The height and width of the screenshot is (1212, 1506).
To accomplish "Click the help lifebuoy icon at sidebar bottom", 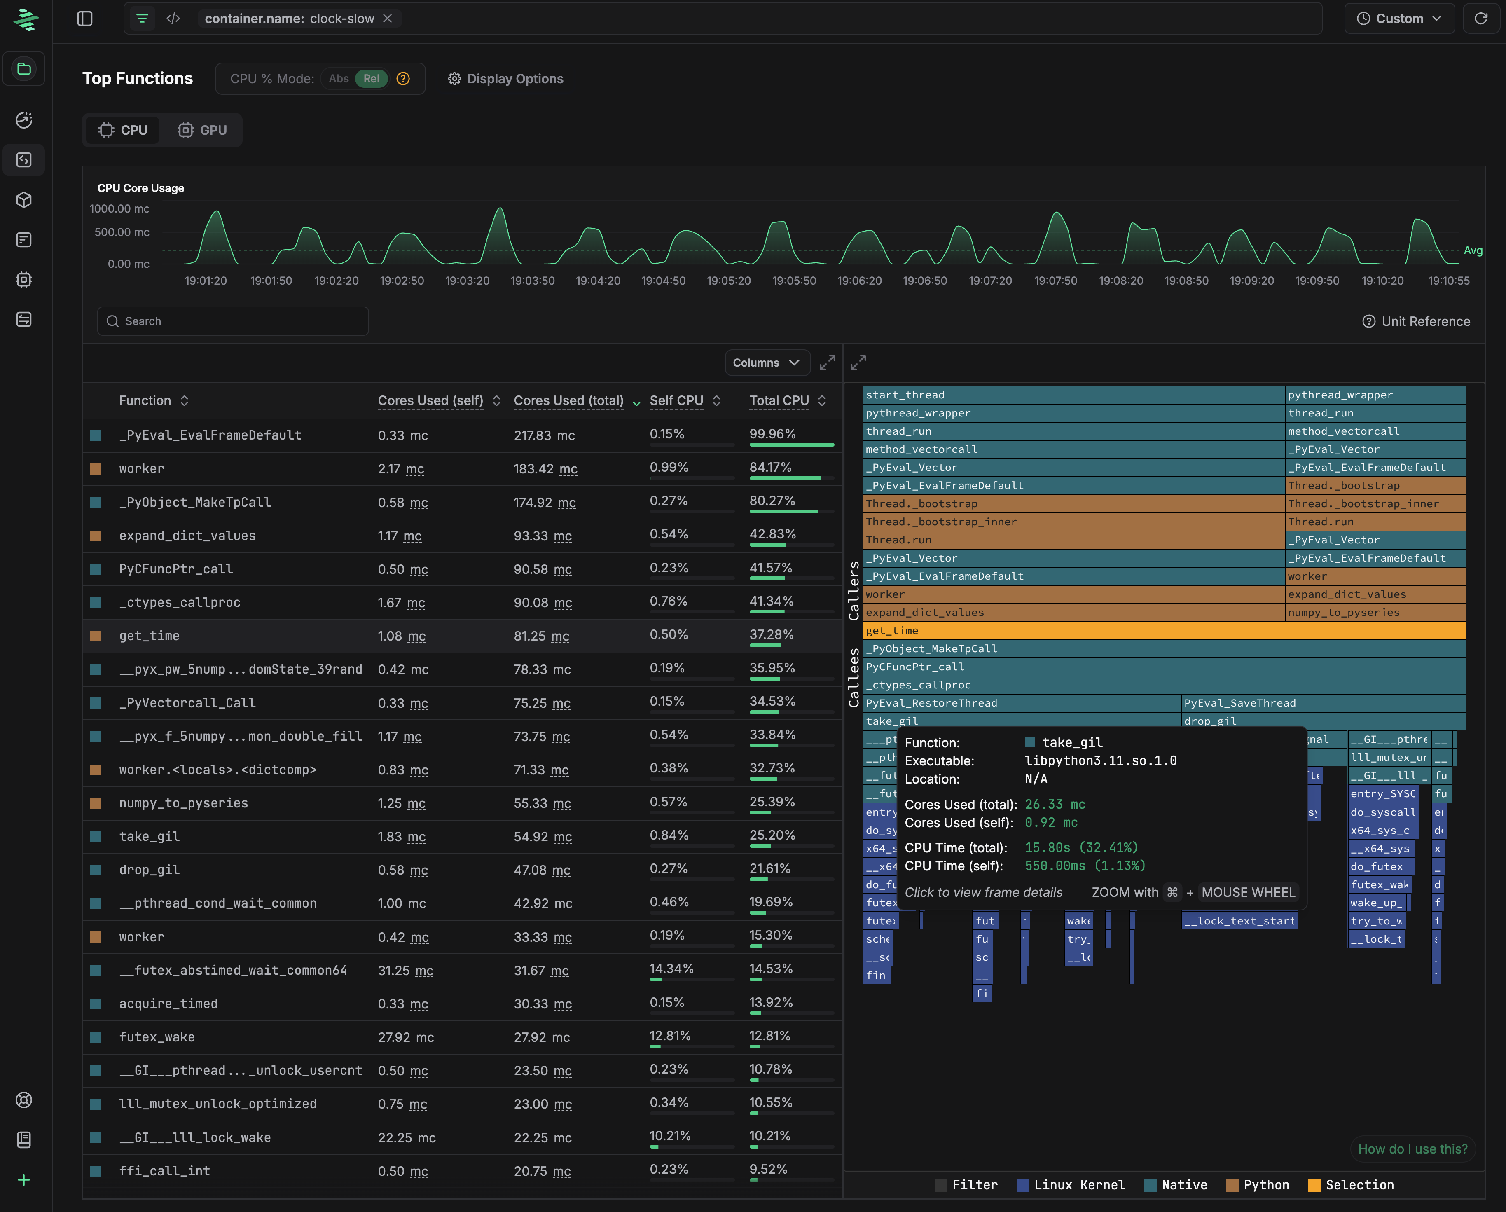I will [24, 1100].
